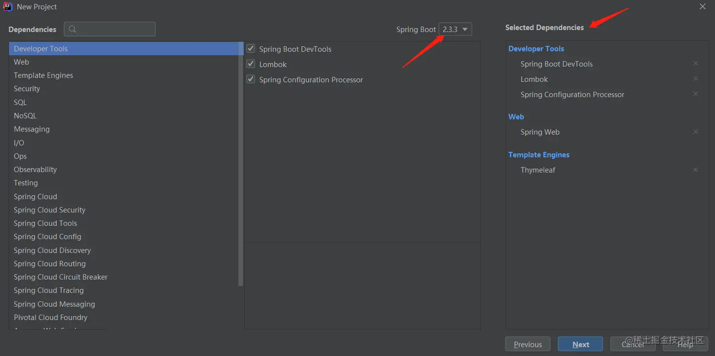Viewport: 715px width, 356px height.
Task: Uncheck Spring Configuration Processor checkbox
Action: [x=250, y=79]
